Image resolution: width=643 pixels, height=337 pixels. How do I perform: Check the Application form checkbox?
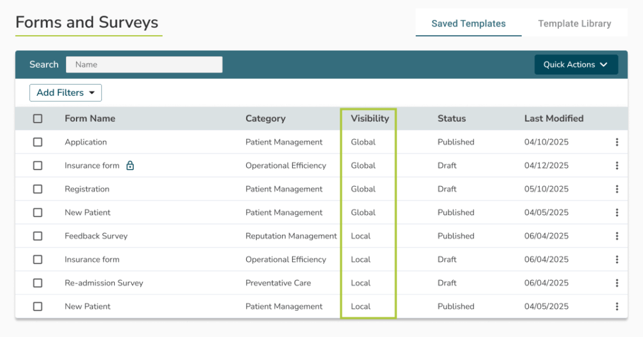pos(38,142)
